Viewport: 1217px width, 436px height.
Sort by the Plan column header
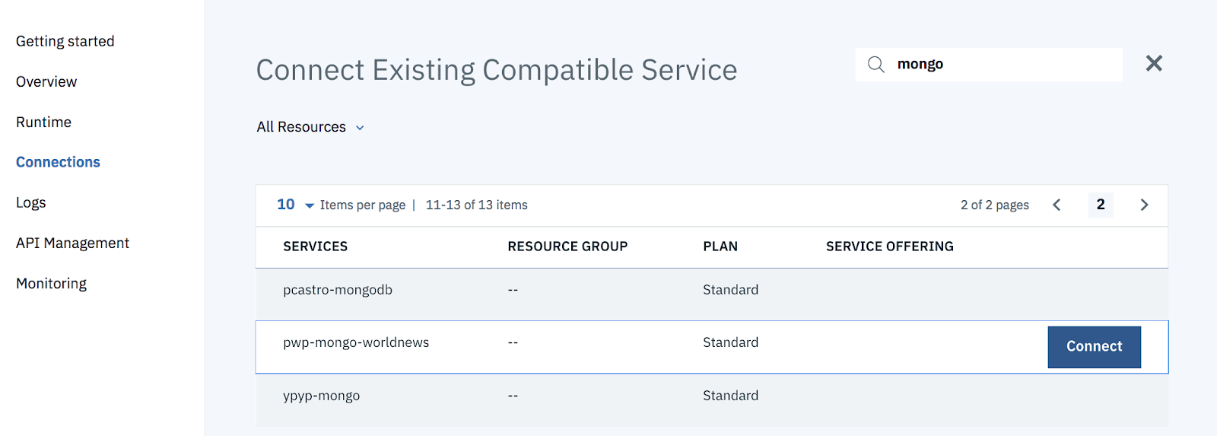pyautogui.click(x=720, y=247)
